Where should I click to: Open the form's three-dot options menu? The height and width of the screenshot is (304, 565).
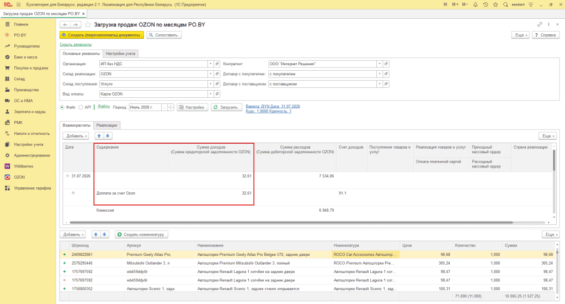548,24
